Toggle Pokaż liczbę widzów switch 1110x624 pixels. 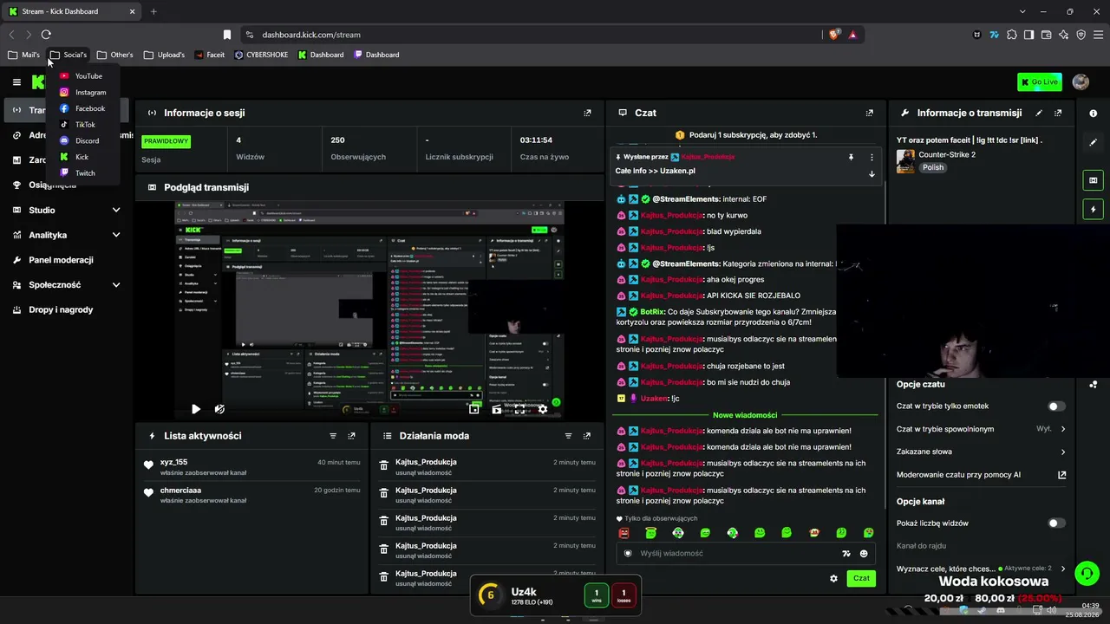pyautogui.click(x=1056, y=523)
